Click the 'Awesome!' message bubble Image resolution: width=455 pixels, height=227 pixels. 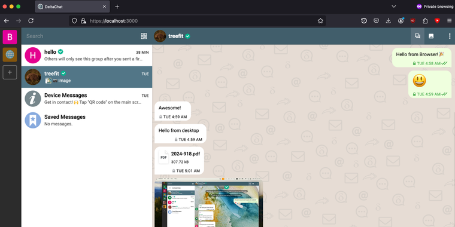[x=172, y=111]
